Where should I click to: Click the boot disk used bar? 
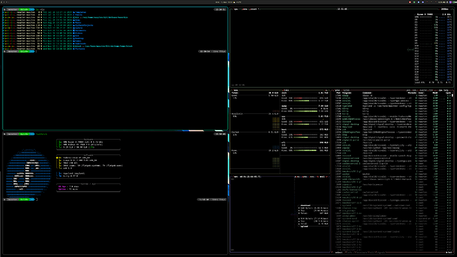305,134
